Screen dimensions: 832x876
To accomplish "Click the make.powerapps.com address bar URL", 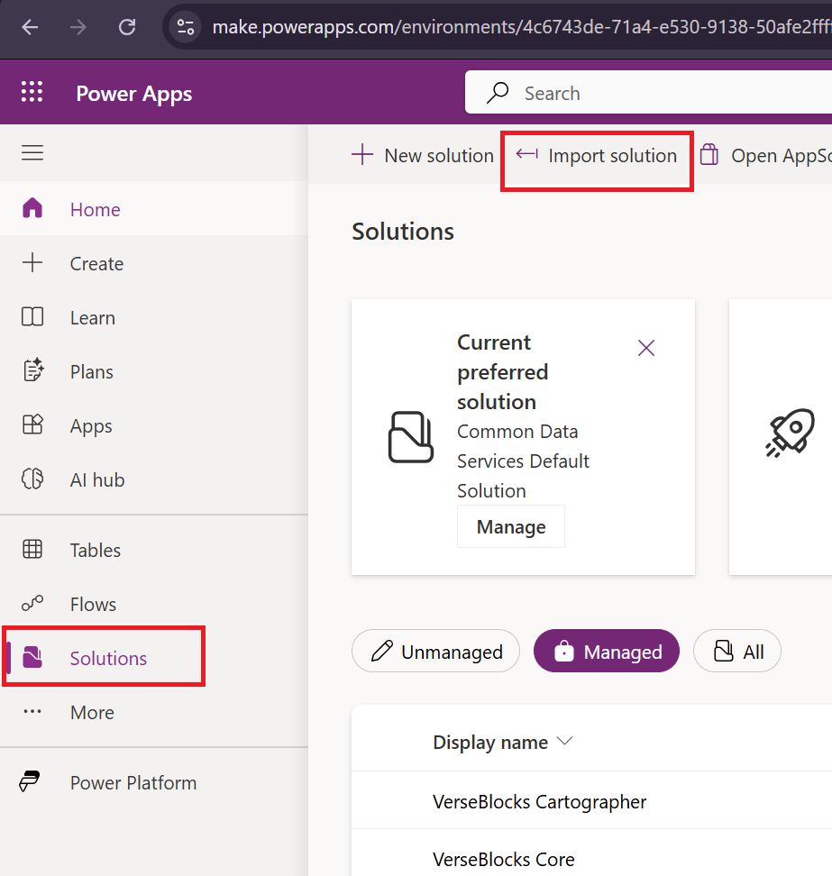I will [x=521, y=27].
